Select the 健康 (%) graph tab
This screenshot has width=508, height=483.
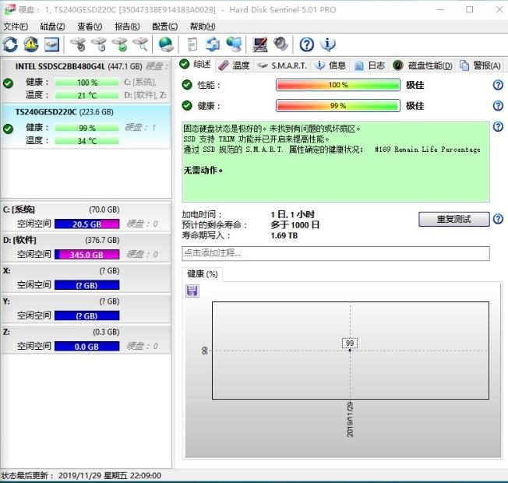coord(202,274)
